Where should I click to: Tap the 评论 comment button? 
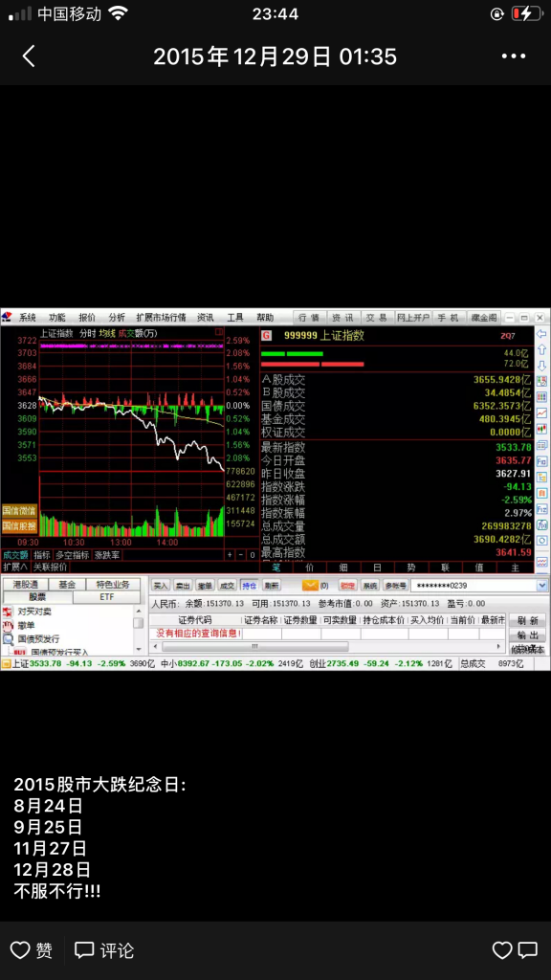(x=104, y=950)
